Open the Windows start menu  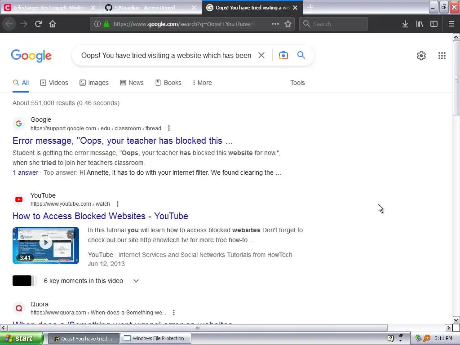pyautogui.click(x=22, y=338)
